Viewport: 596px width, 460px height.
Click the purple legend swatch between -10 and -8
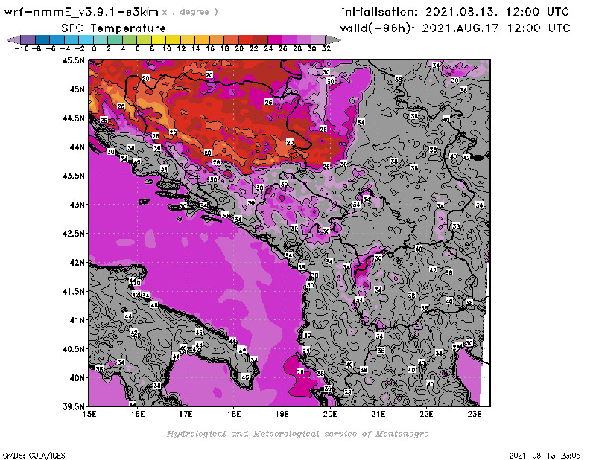(28, 39)
